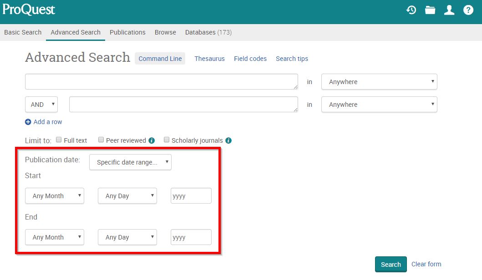Open the first row Anywhere field dropdown
Image resolution: width=482 pixels, height=280 pixels.
click(x=379, y=82)
